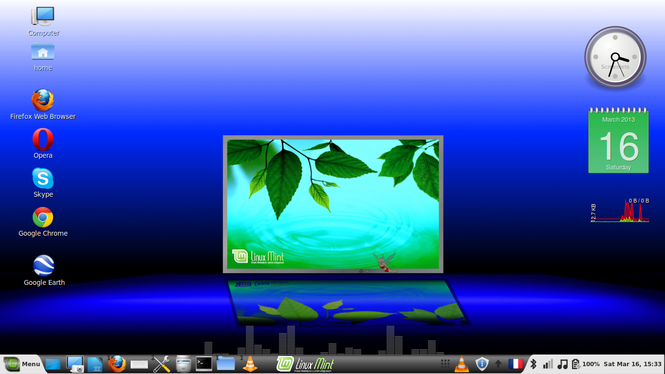This screenshot has width=665, height=374.
Task: Click the VLC cone next to the folder
Action: (x=250, y=364)
